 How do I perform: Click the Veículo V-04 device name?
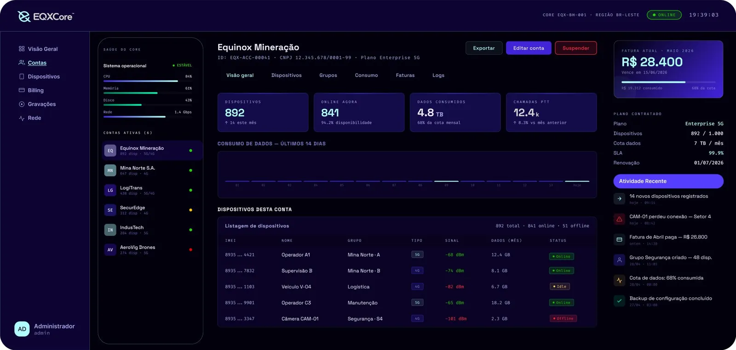pos(296,287)
